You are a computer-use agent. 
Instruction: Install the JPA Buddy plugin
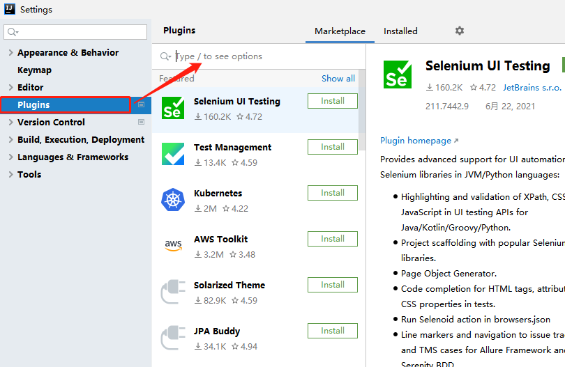point(333,331)
